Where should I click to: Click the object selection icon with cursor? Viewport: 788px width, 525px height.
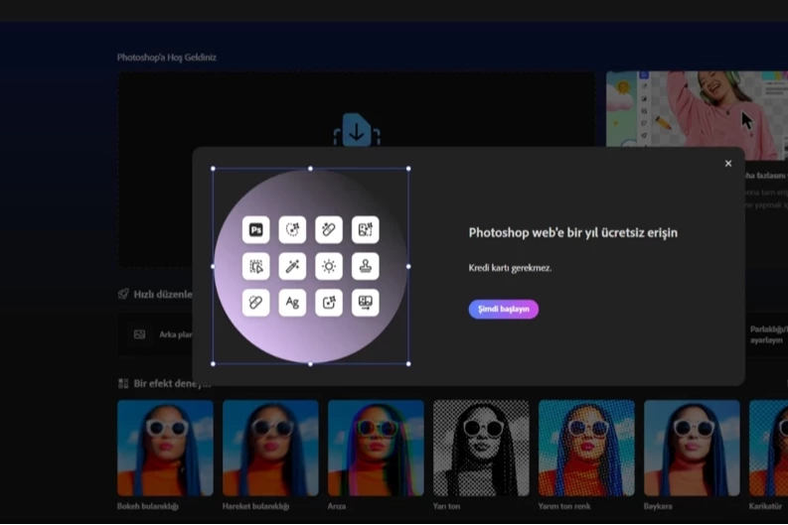click(255, 266)
